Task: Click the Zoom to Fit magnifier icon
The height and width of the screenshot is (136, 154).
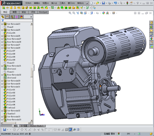Action: pyautogui.click(x=70, y=13)
